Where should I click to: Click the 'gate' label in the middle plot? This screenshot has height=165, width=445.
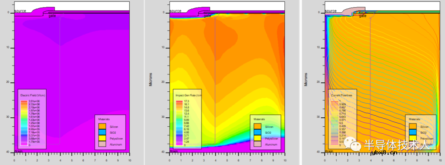point(207,16)
